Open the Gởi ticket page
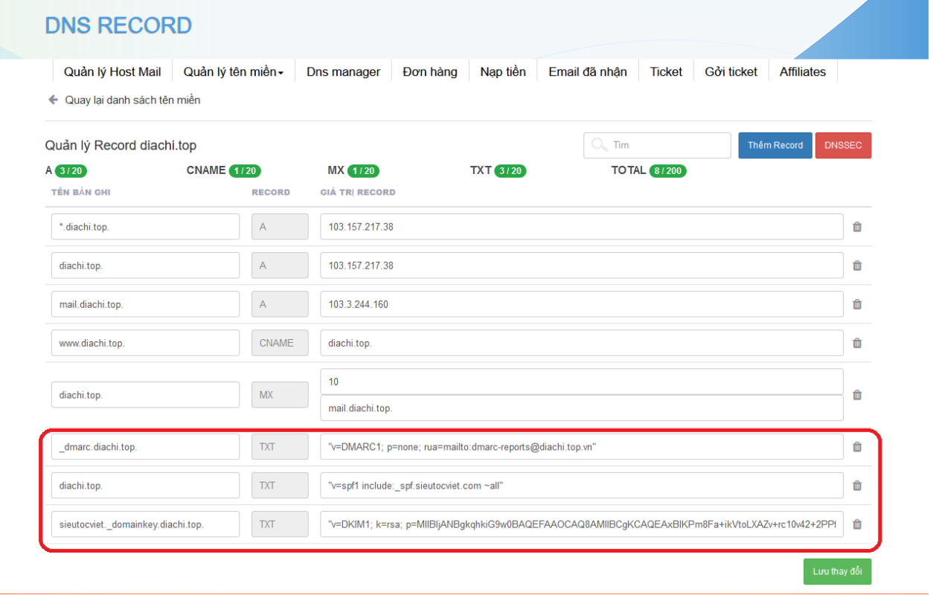Viewport: 933px width, 595px height. [731, 72]
